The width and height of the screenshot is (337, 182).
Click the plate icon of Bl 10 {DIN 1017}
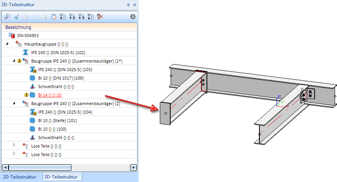click(32, 78)
